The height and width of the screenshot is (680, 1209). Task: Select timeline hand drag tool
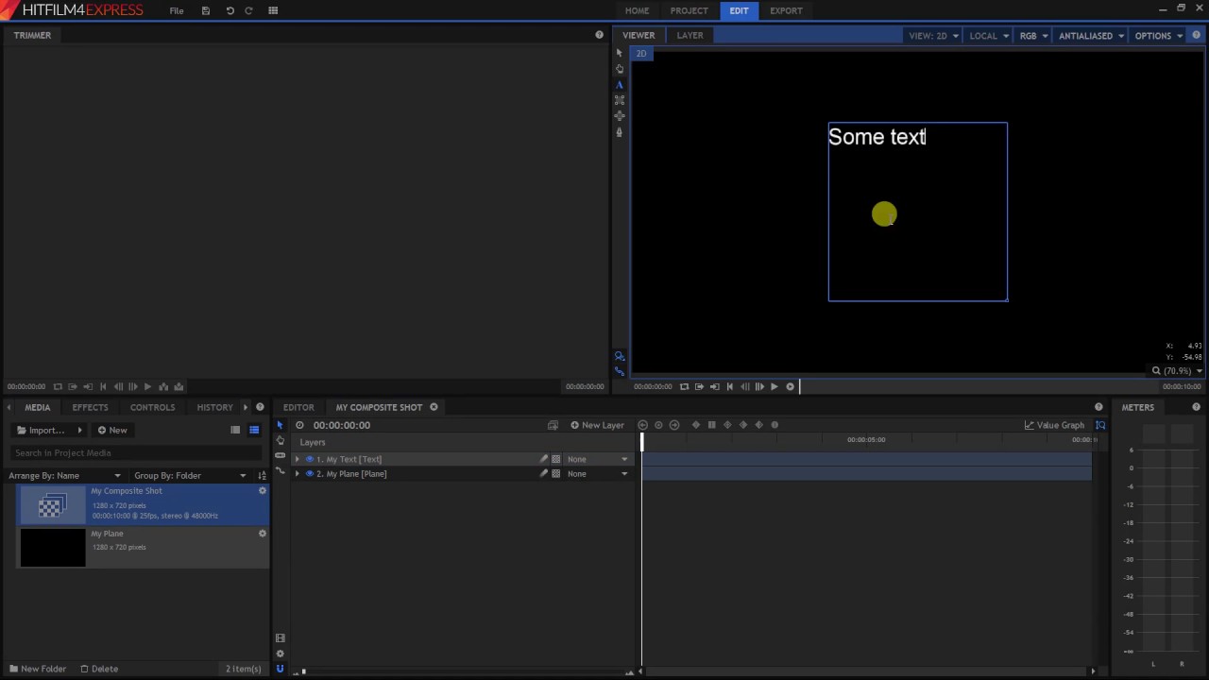(x=280, y=440)
